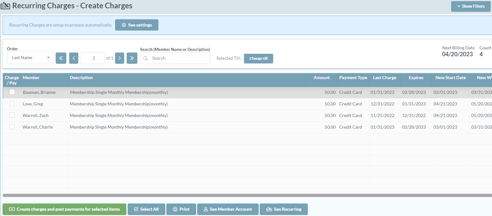The height and width of the screenshot is (216, 492).
Task: Click the gear icon in See settings
Action: pyautogui.click(x=124, y=25)
